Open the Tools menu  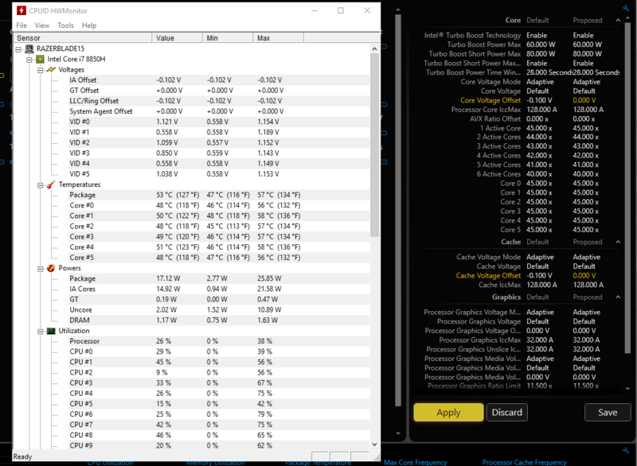click(x=65, y=25)
